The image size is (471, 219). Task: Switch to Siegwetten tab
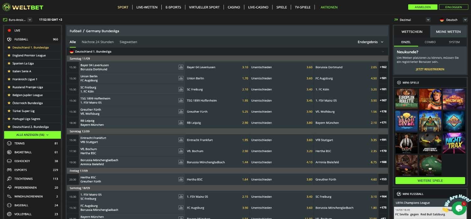pyautogui.click(x=128, y=42)
